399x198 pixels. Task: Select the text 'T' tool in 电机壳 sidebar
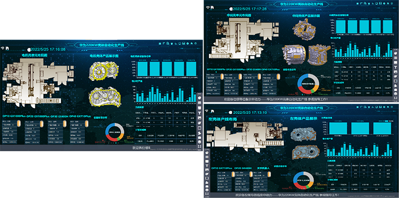200,113
